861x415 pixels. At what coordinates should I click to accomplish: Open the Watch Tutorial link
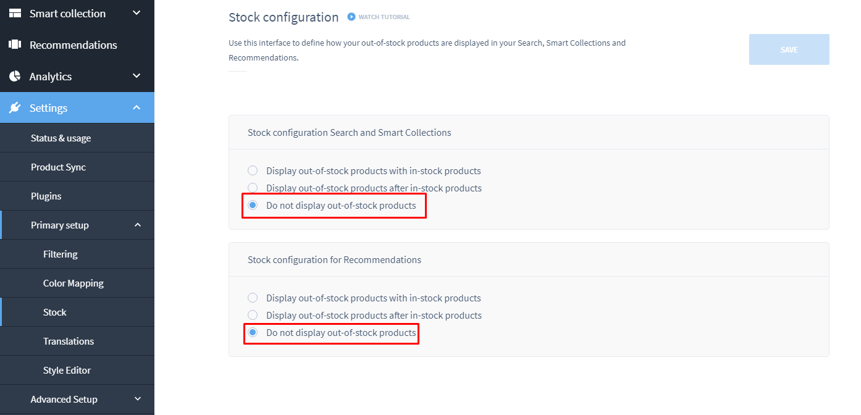384,17
